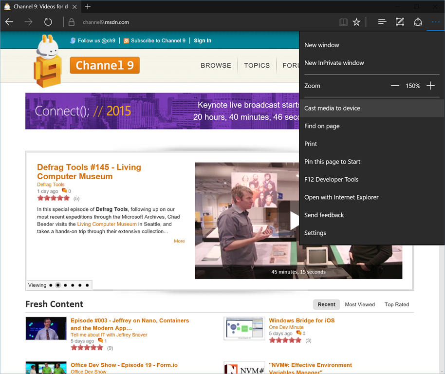Select the first carousel dot
This screenshot has width=445, height=374.
51,285
